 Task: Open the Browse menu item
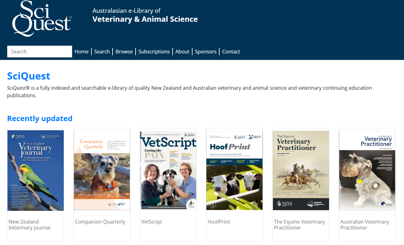(x=124, y=52)
